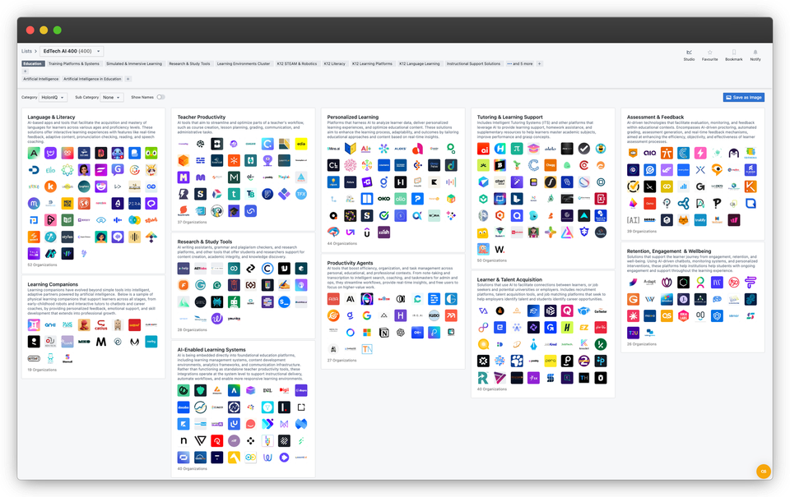
Task: Click the Microsoft logo in Productivity Agents
Action: (x=367, y=333)
